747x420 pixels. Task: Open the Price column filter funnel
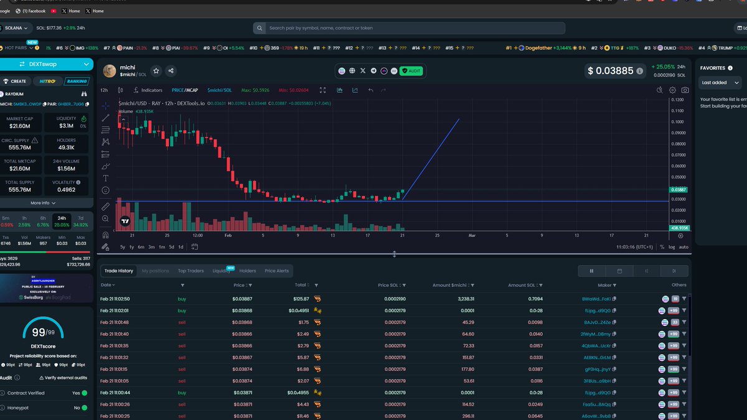(x=250, y=285)
